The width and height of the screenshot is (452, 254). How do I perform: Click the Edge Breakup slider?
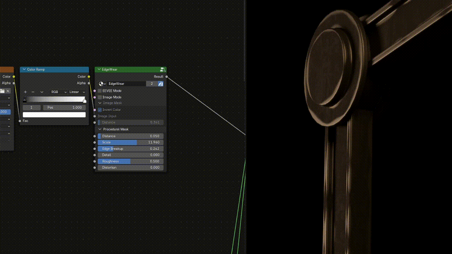[x=131, y=149]
